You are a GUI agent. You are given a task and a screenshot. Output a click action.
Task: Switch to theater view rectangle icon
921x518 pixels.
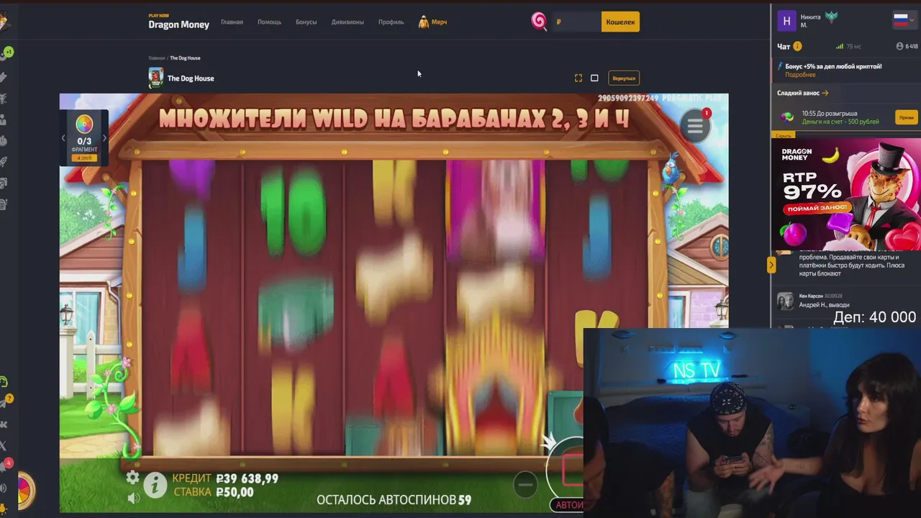[x=594, y=78]
